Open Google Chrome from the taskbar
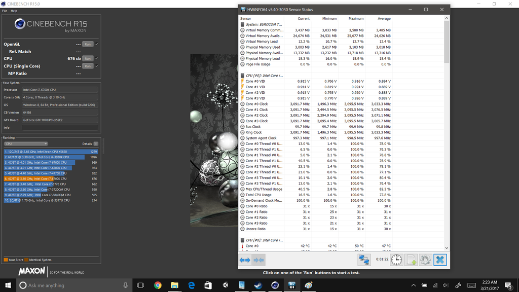 [x=158, y=285]
